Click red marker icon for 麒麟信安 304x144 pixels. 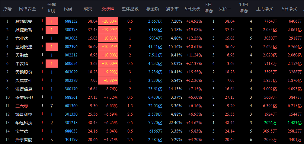pos(43,21)
